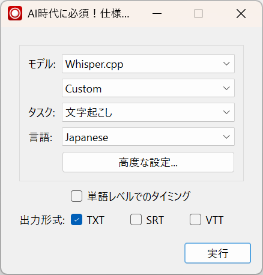Click the red app icon in the title bar
263x275 pixels.
[15, 13]
